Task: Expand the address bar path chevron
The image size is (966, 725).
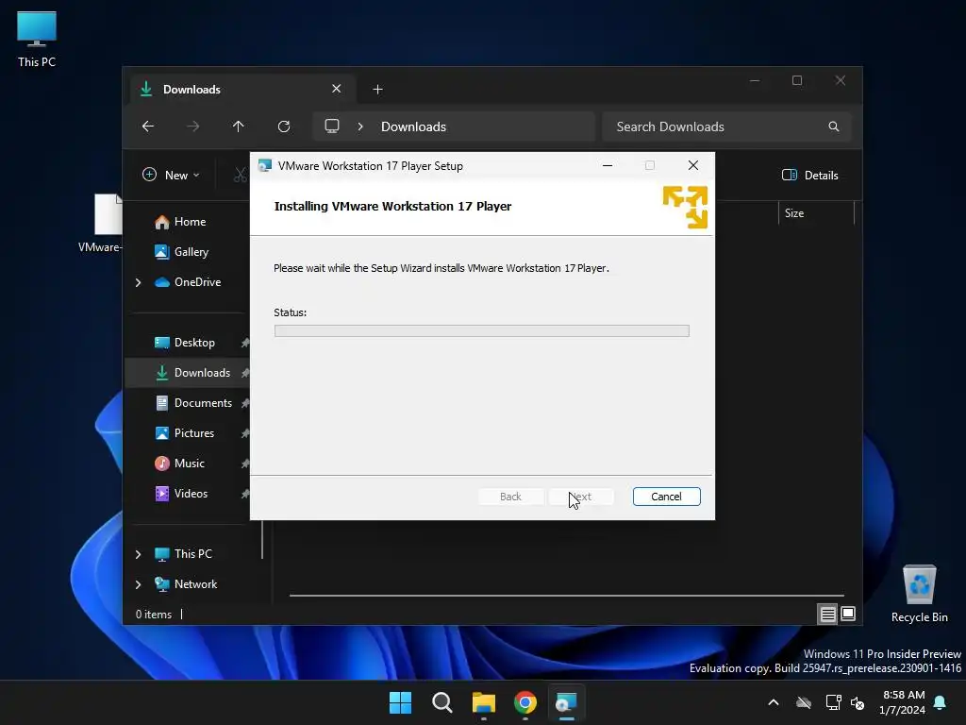Action: click(x=360, y=126)
